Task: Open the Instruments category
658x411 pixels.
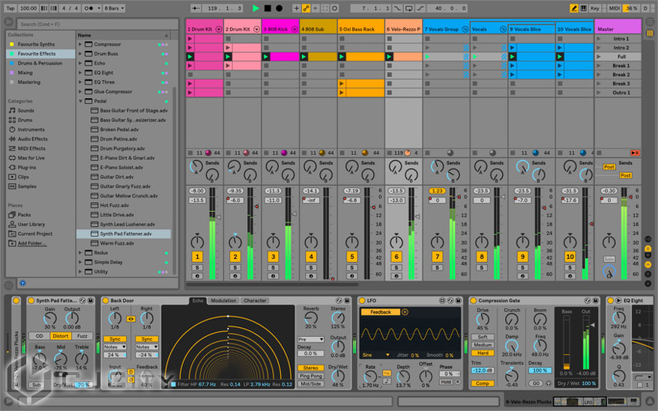Action: pos(31,130)
